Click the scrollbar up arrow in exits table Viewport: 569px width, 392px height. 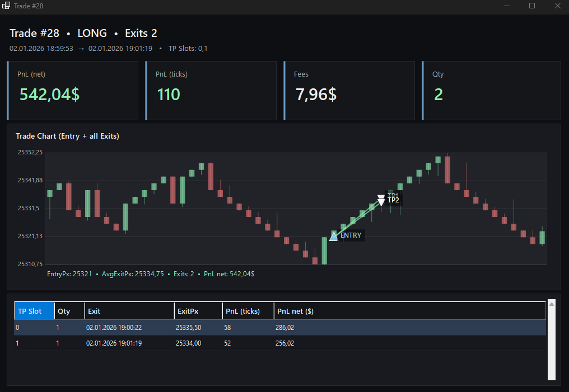551,304
